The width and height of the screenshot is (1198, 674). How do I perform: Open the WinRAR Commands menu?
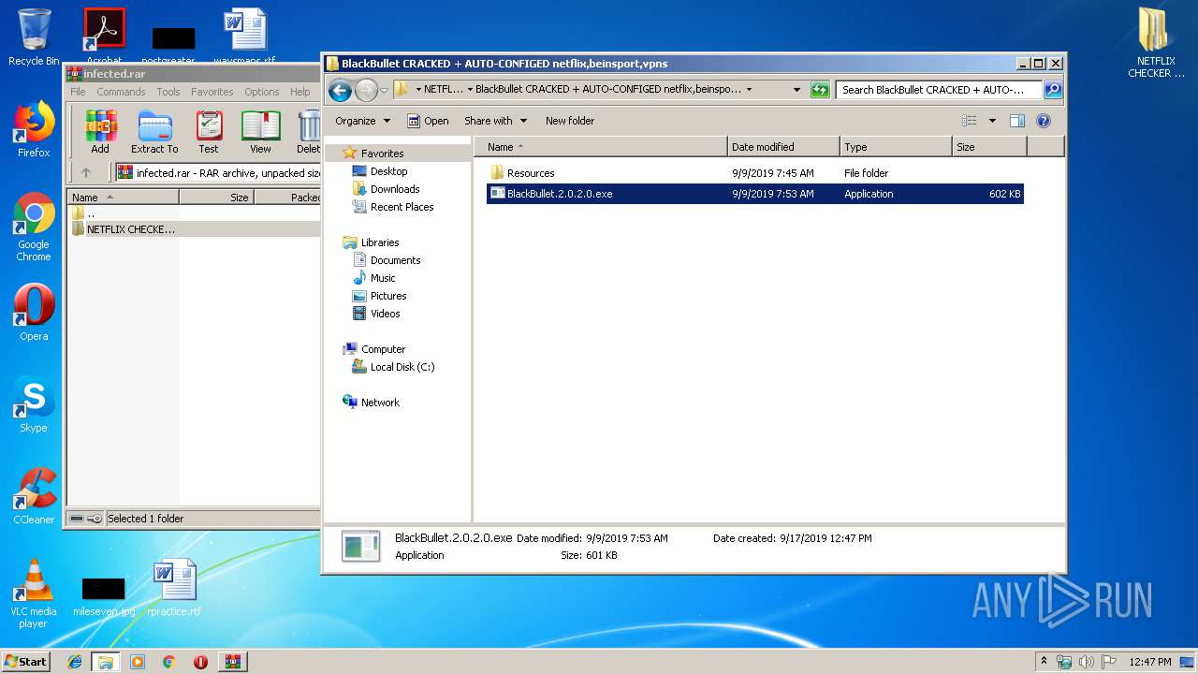[121, 92]
